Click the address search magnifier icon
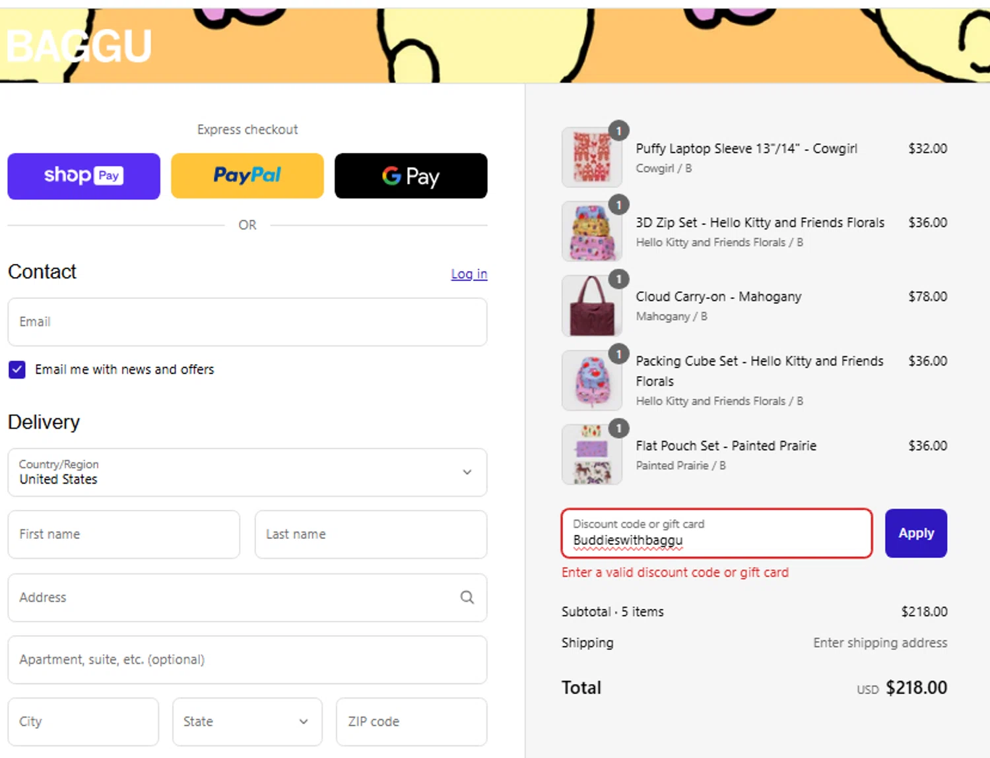 coord(467,598)
